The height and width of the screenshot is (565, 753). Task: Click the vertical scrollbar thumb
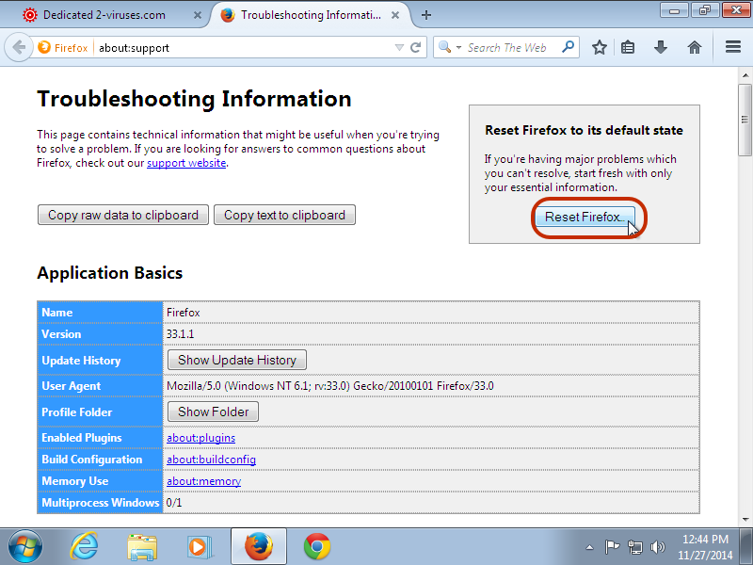745,120
